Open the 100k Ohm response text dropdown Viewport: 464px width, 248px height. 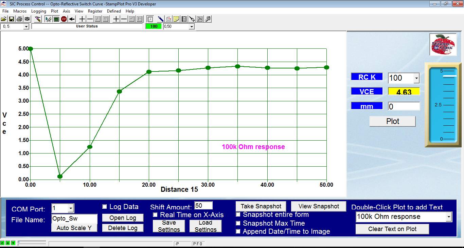click(x=449, y=217)
